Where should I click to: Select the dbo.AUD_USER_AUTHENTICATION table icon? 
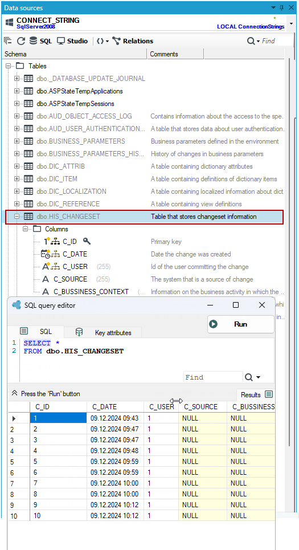(x=28, y=129)
